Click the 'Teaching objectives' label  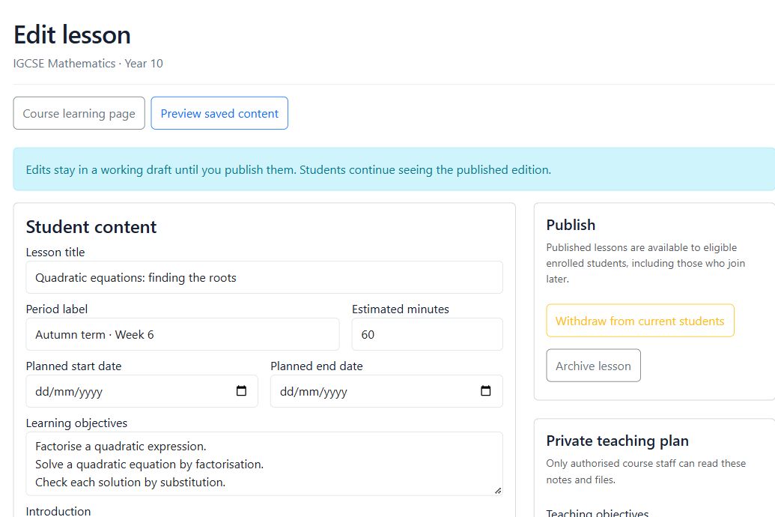coord(597,513)
